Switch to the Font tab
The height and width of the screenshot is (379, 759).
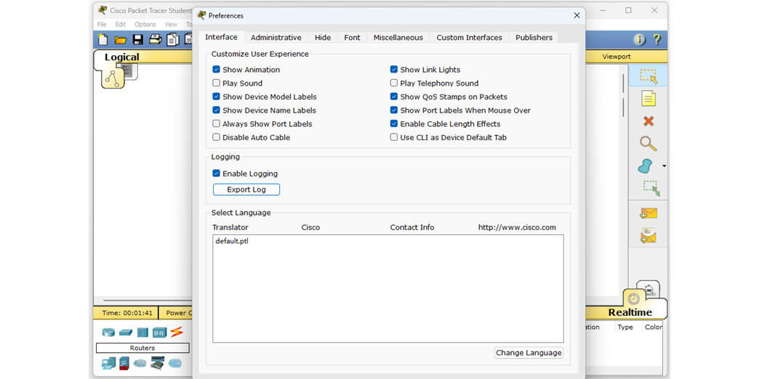(x=352, y=38)
